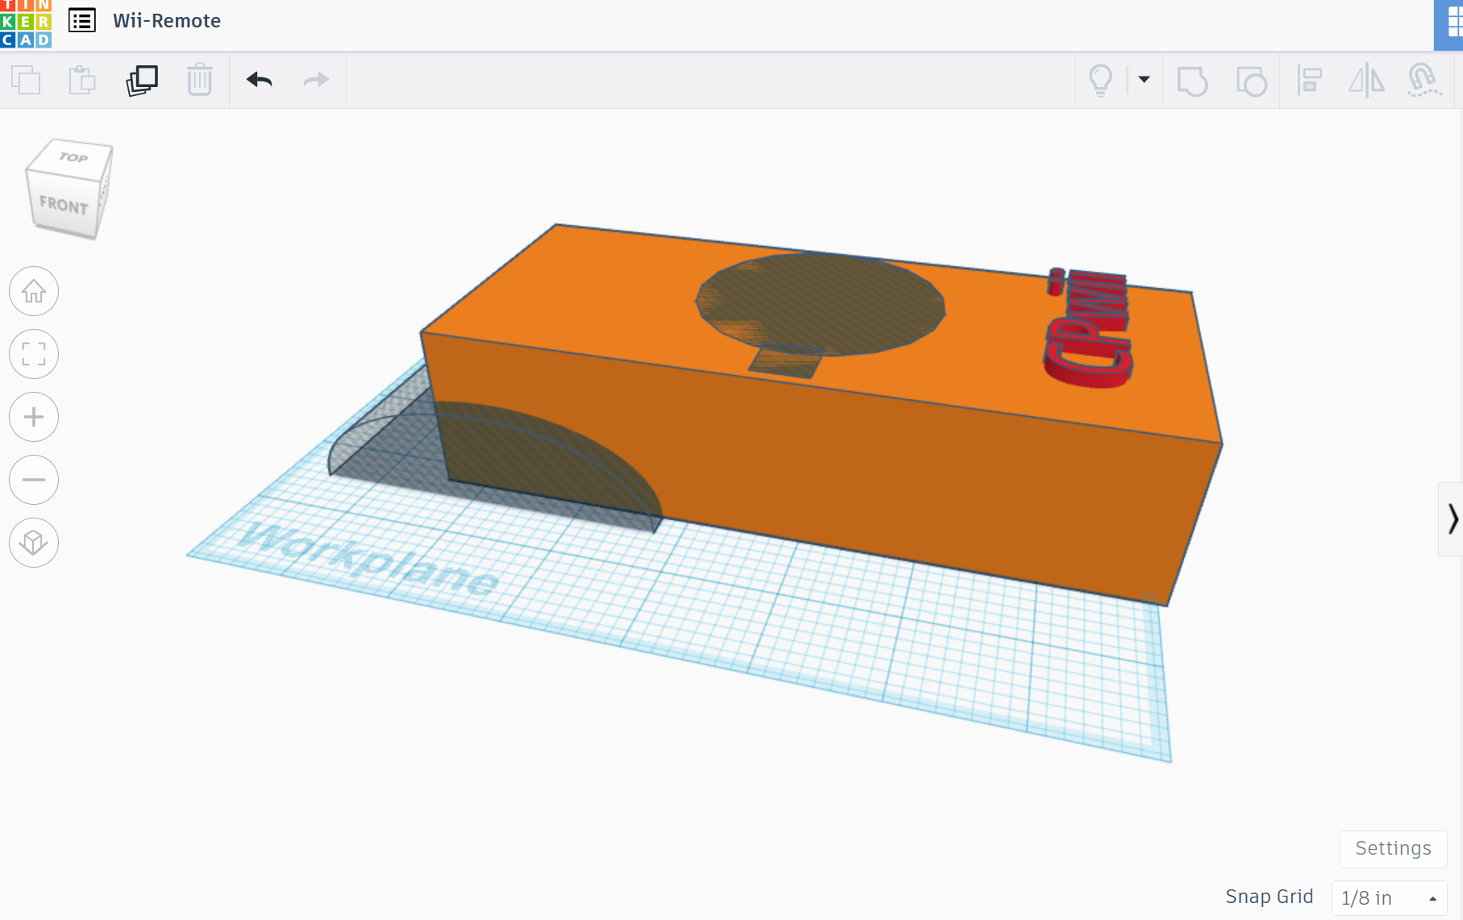1463x920 pixels.
Task: Click the Wii-Remote design title
Action: click(x=167, y=21)
